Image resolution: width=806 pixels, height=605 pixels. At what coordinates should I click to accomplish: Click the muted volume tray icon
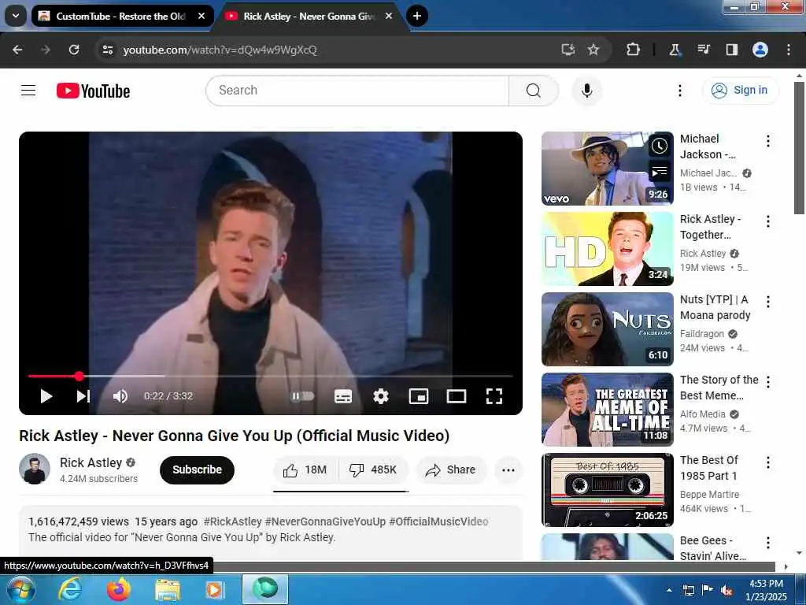(727, 591)
